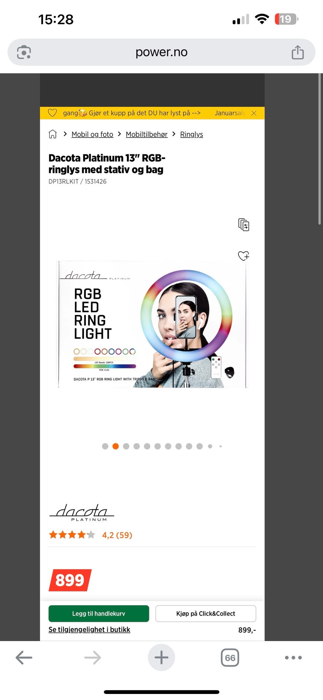Viewport: 323px width, 700px height.
Task: Tap the compare products icon
Action: 244,225
